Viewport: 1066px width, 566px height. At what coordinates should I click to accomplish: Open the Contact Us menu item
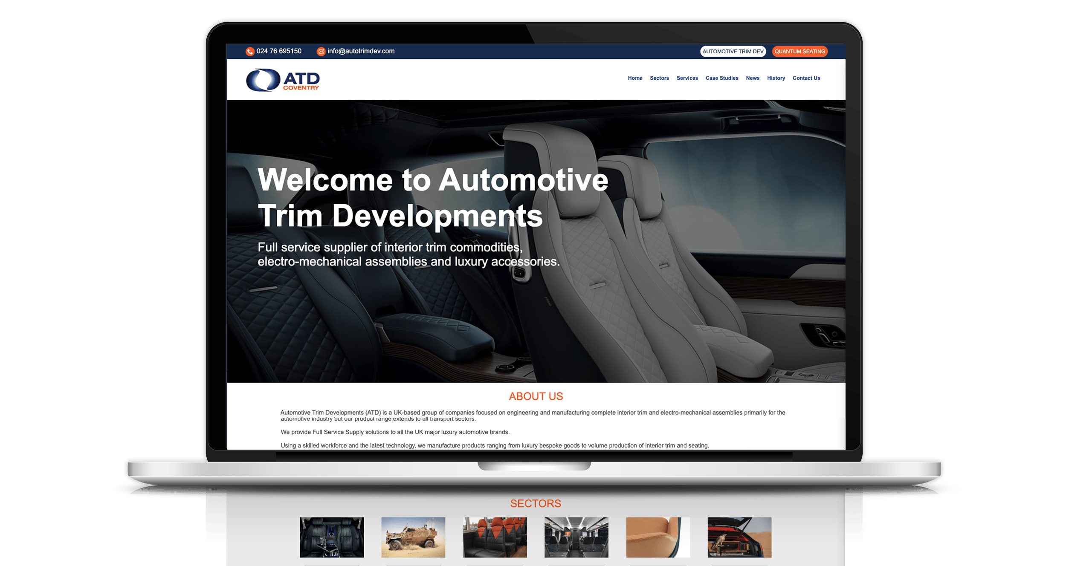pos(806,78)
